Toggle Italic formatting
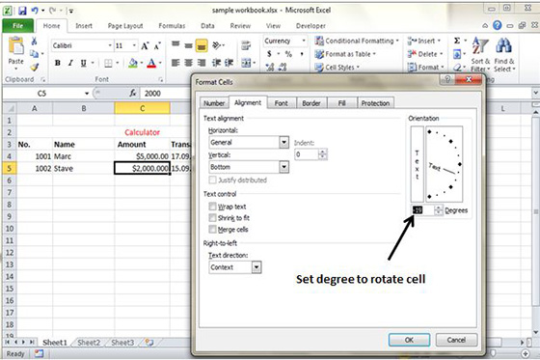This screenshot has width=540, height=360. click(x=70, y=63)
